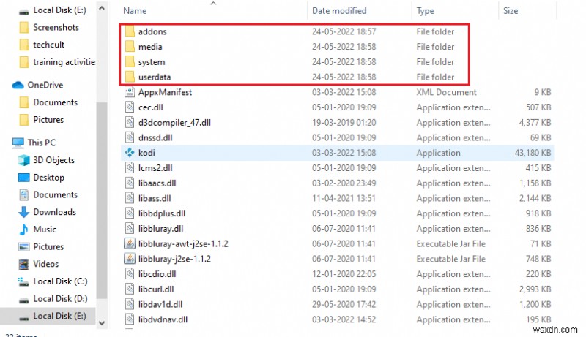
Task: Collapse the OneDrive tree node
Action: [6, 85]
